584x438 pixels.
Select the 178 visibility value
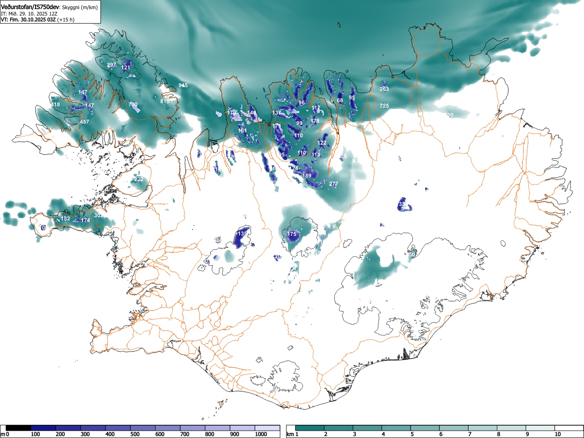click(x=315, y=121)
